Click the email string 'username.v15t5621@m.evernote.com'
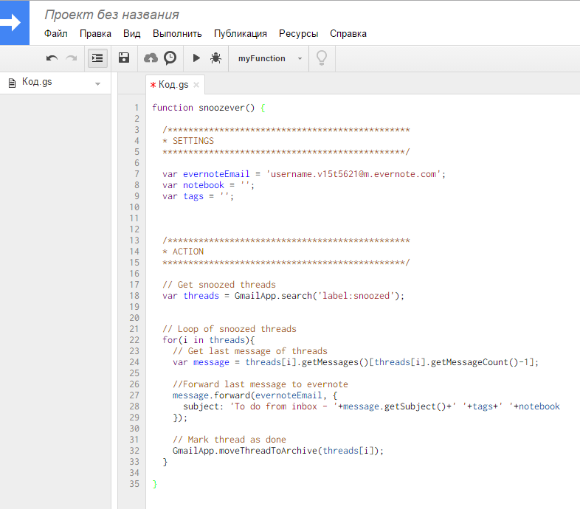Screen dimensions: 580x509 tap(353, 174)
